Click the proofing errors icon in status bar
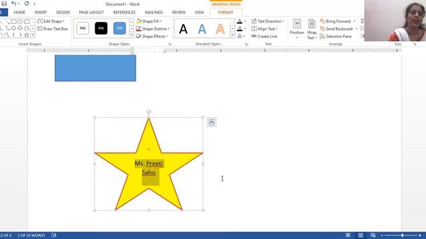 coord(54,235)
